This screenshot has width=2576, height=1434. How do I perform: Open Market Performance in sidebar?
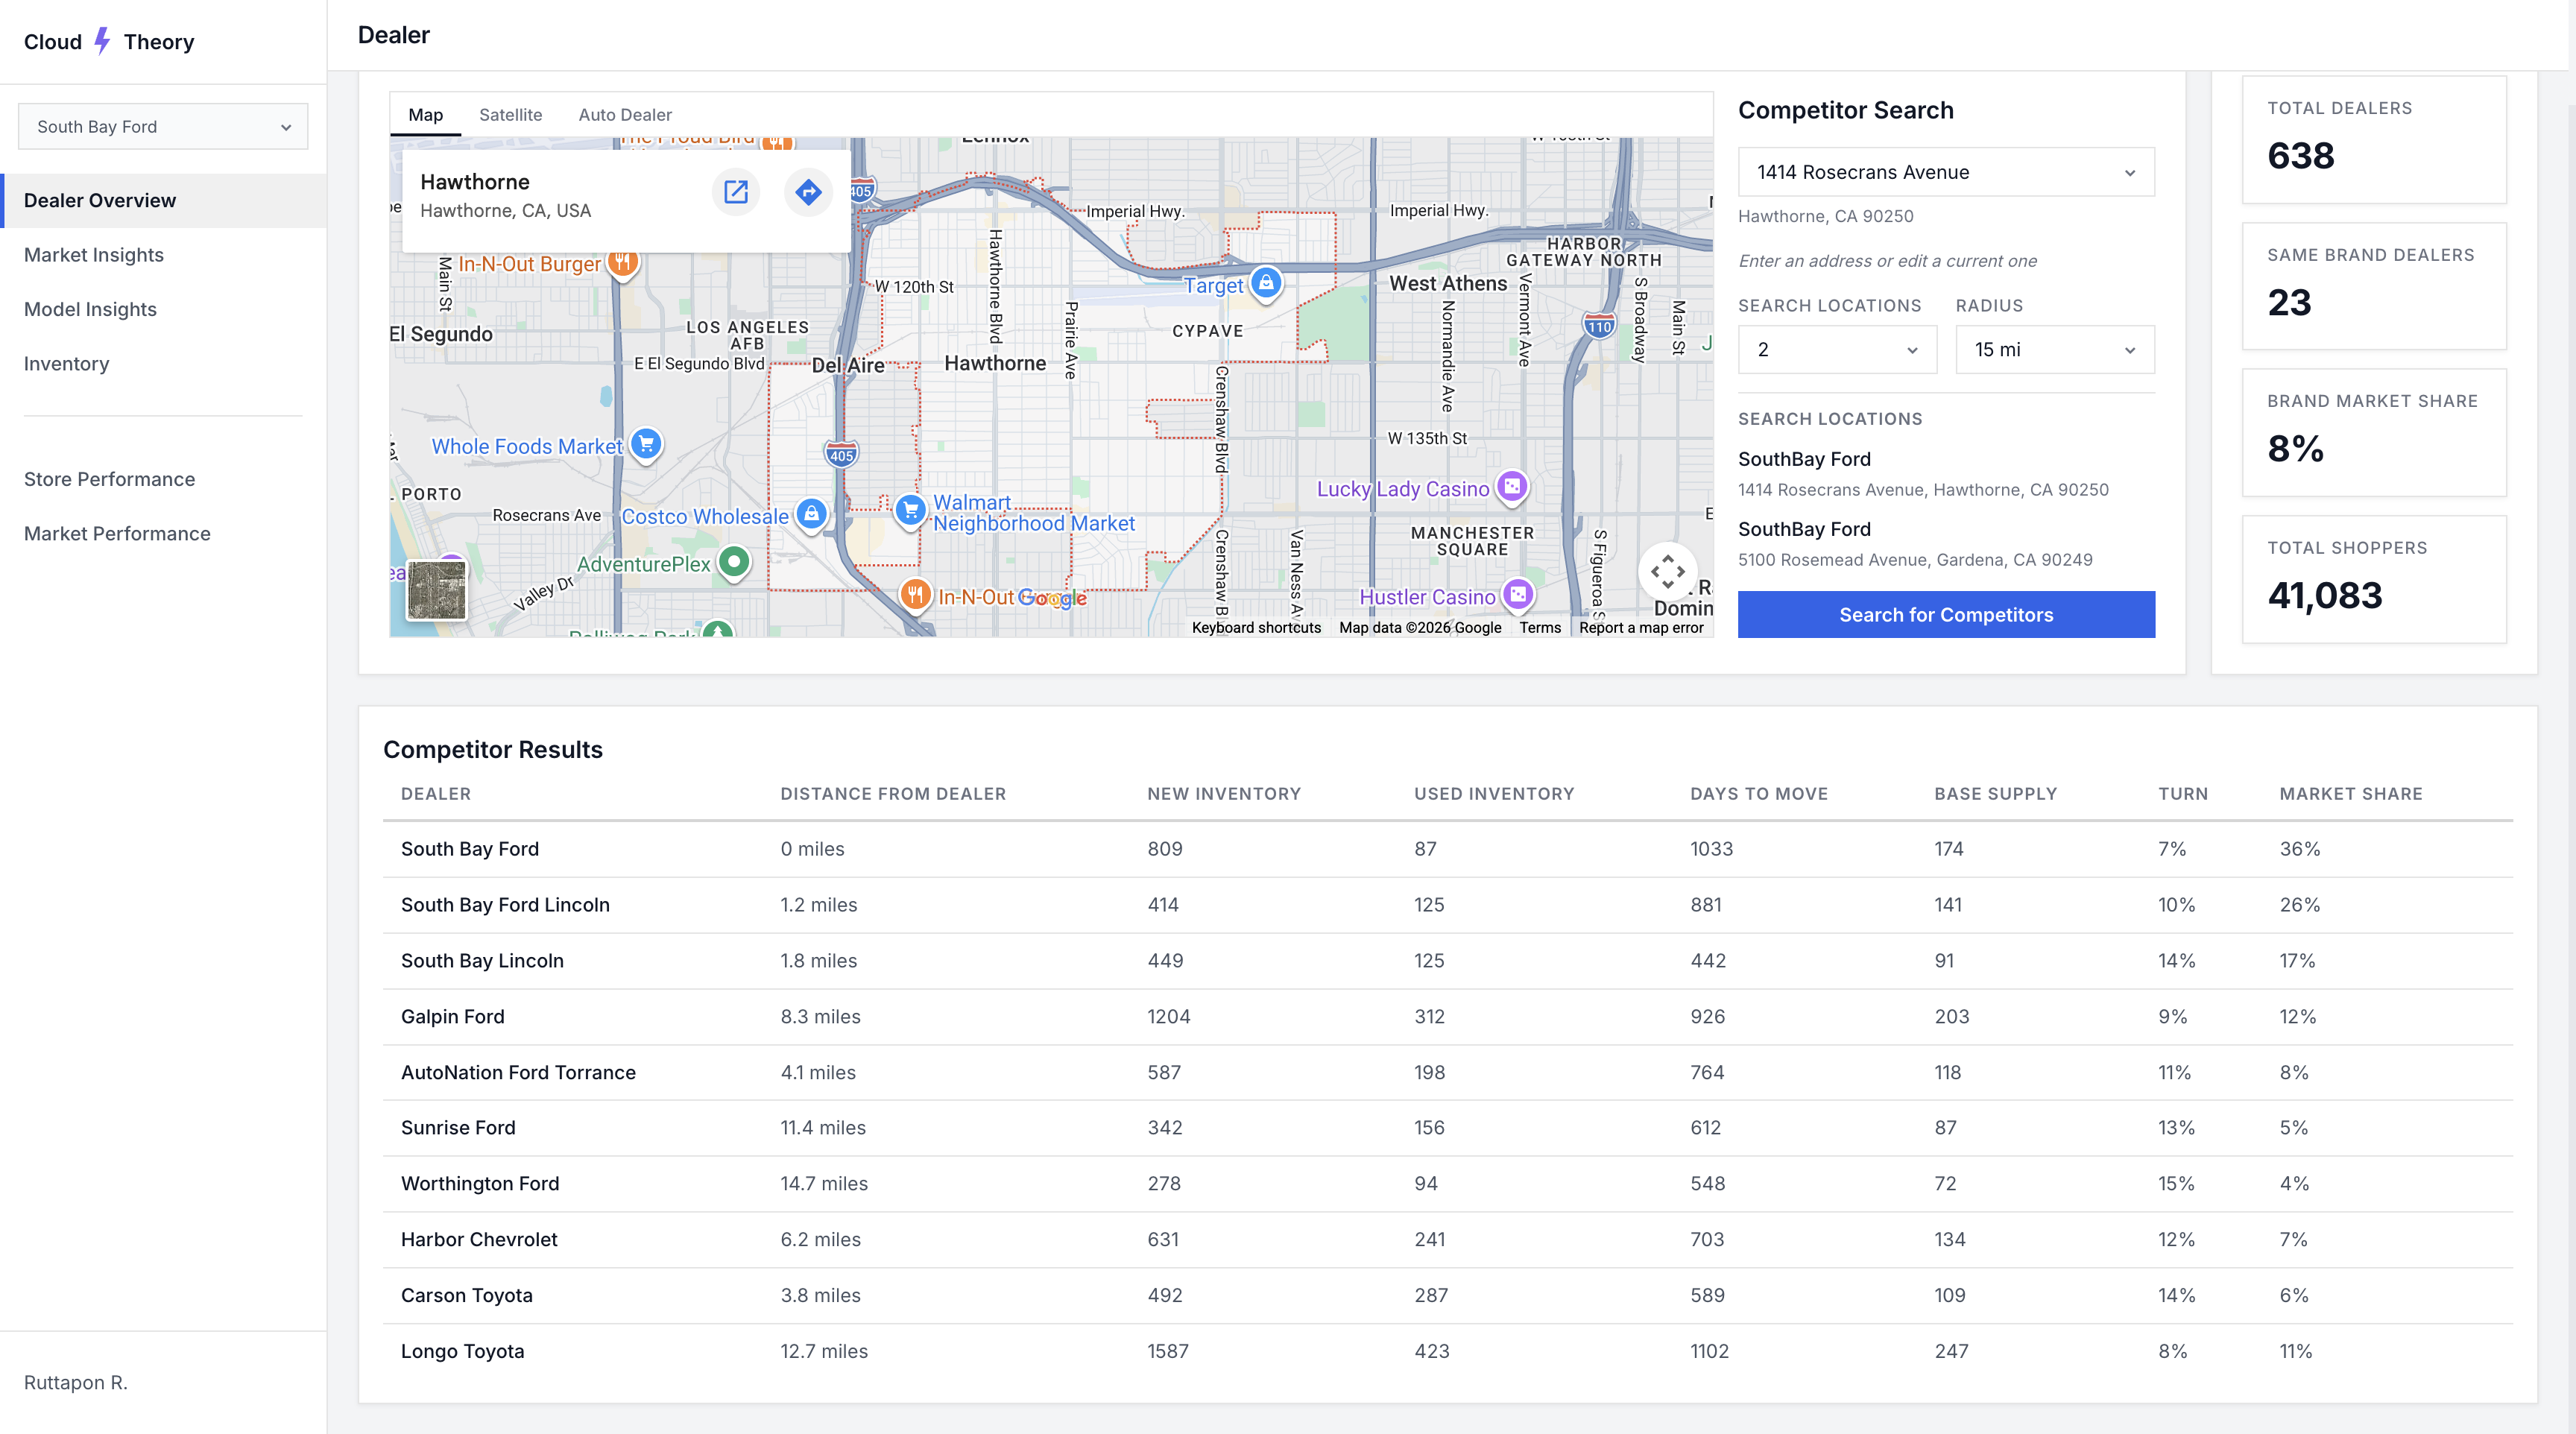(163, 533)
